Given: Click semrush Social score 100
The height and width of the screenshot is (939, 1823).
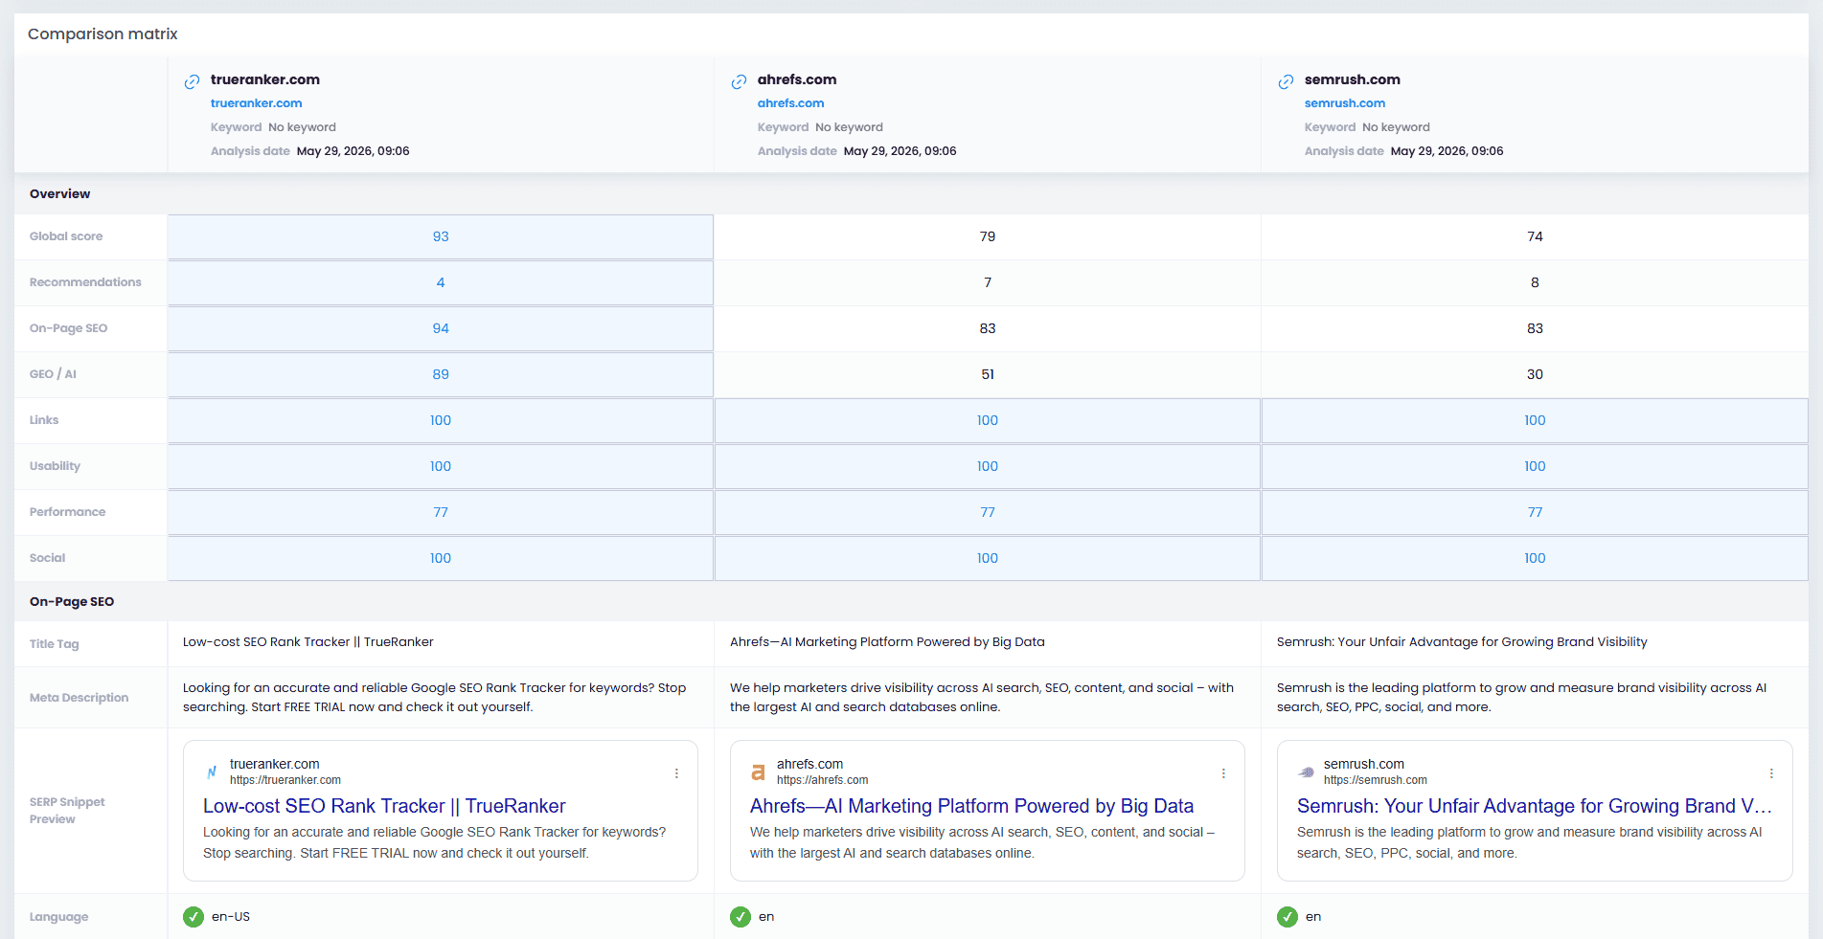Looking at the screenshot, I should (1535, 558).
